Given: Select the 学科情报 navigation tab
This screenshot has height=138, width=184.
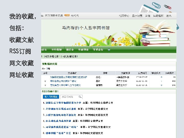Looking at the screenshot, I should point(56,50).
